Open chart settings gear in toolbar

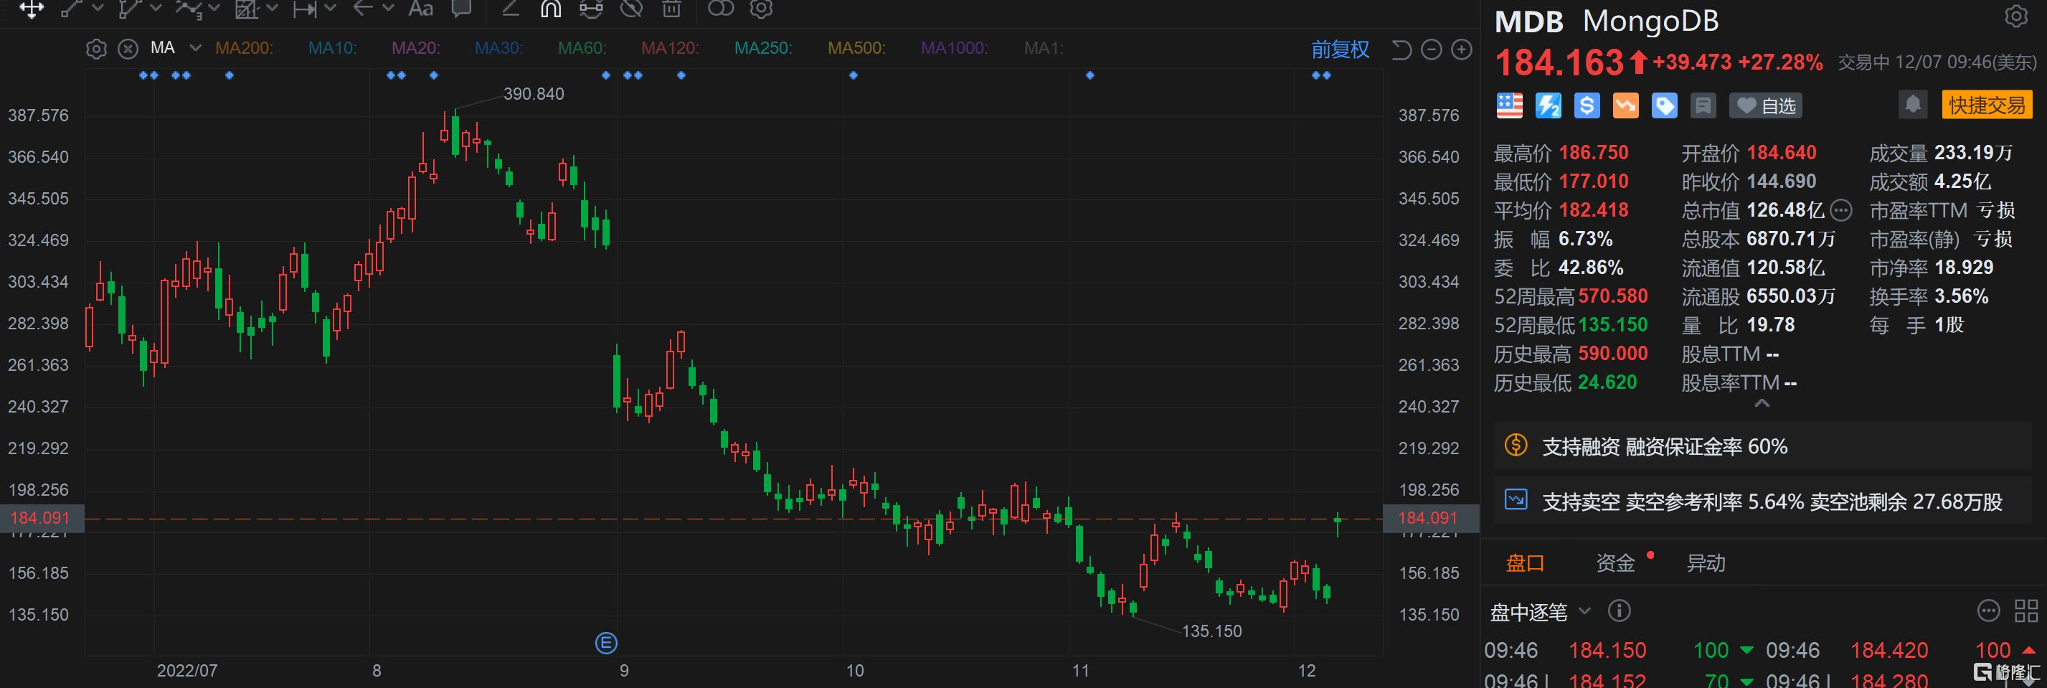761,9
